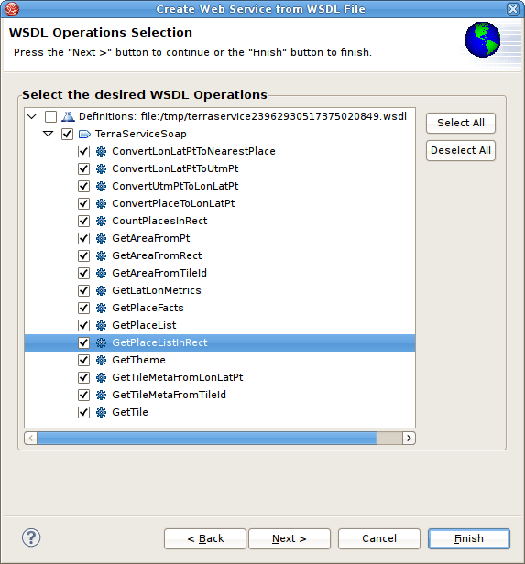This screenshot has height=564, width=525.
Task: Click the TerraServiceSoap port icon
Action: pos(84,135)
